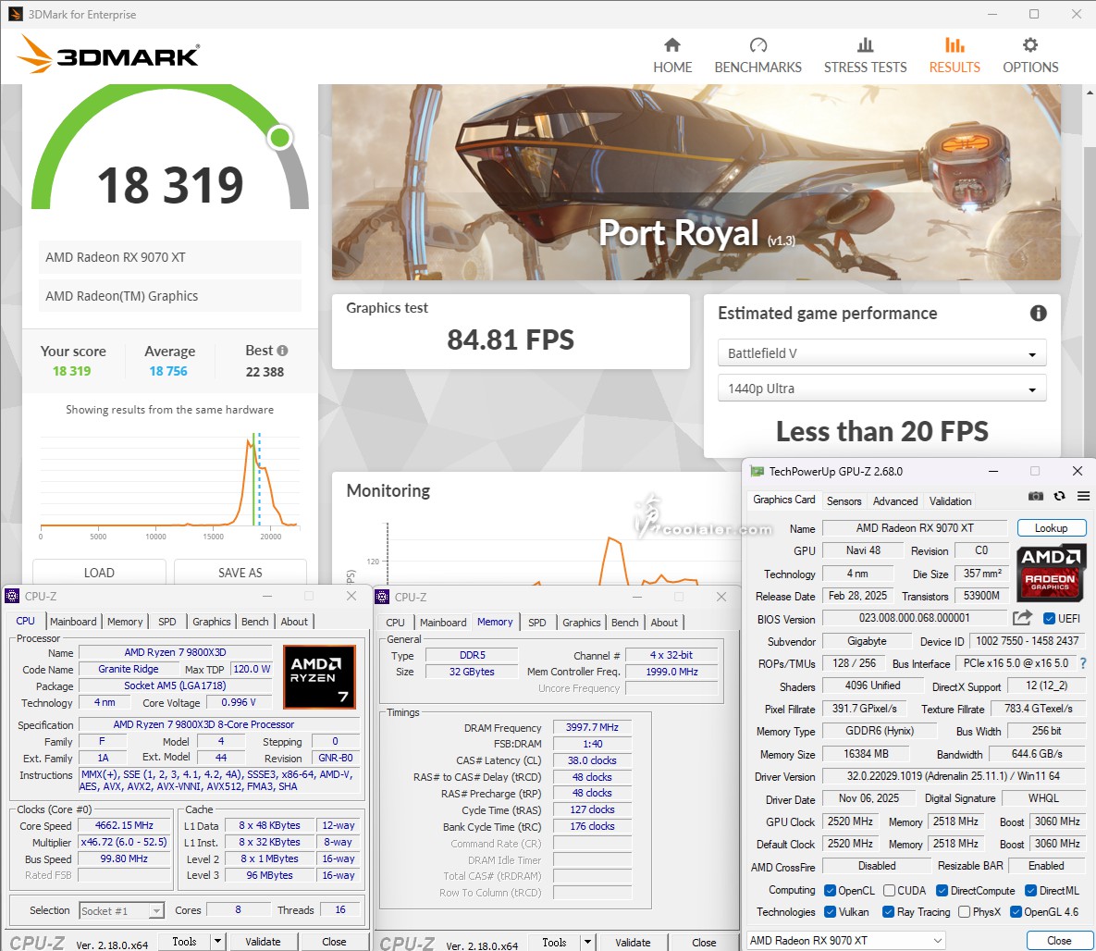This screenshot has width=1096, height=951.
Task: Open Stress Tests bar chart icon
Action: click(866, 45)
